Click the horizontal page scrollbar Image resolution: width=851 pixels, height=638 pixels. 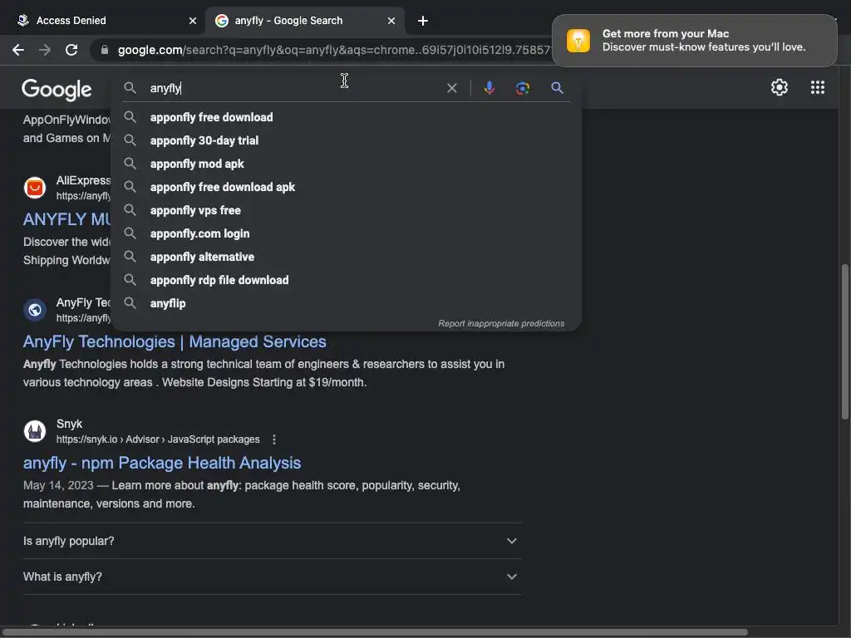(375, 632)
